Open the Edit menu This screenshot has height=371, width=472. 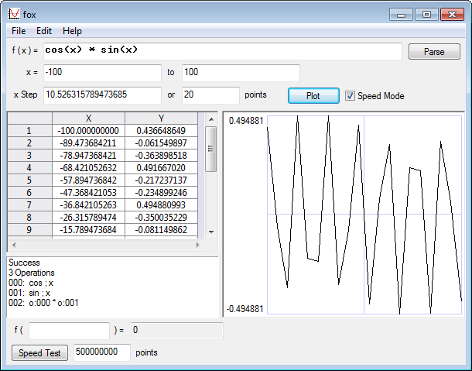point(44,31)
